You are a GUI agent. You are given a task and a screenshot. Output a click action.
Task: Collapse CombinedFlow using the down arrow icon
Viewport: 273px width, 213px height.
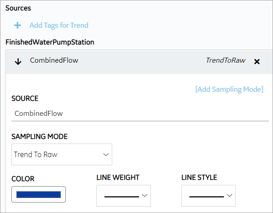click(18, 62)
